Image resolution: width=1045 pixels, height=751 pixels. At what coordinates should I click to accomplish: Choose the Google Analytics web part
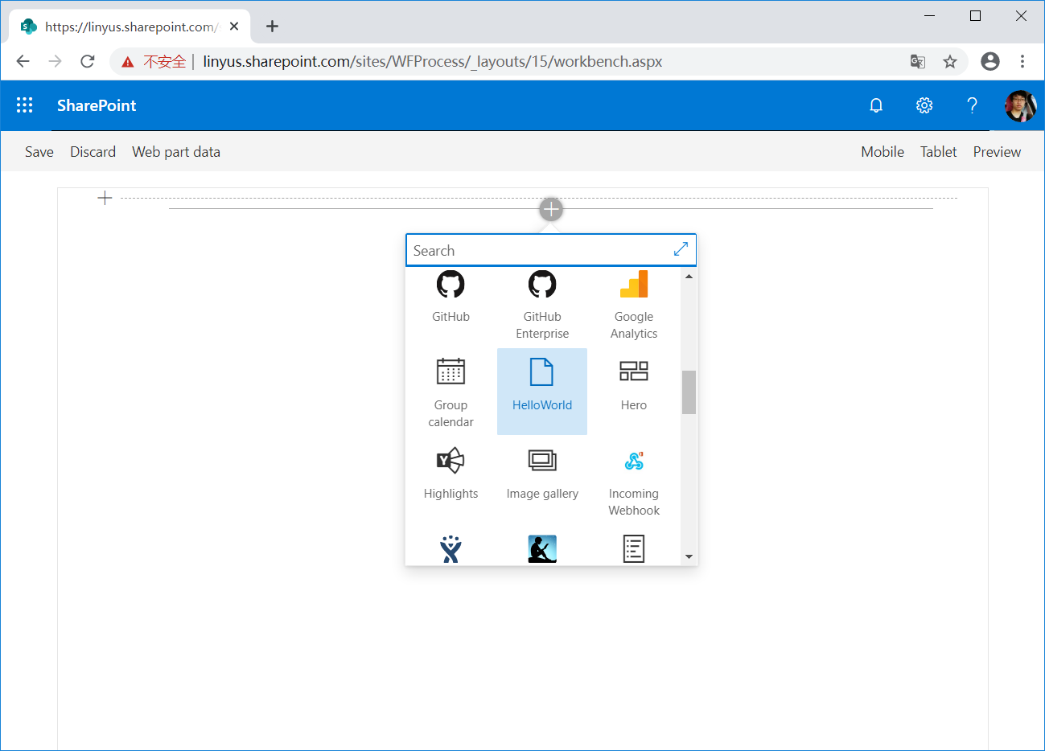pos(634,305)
